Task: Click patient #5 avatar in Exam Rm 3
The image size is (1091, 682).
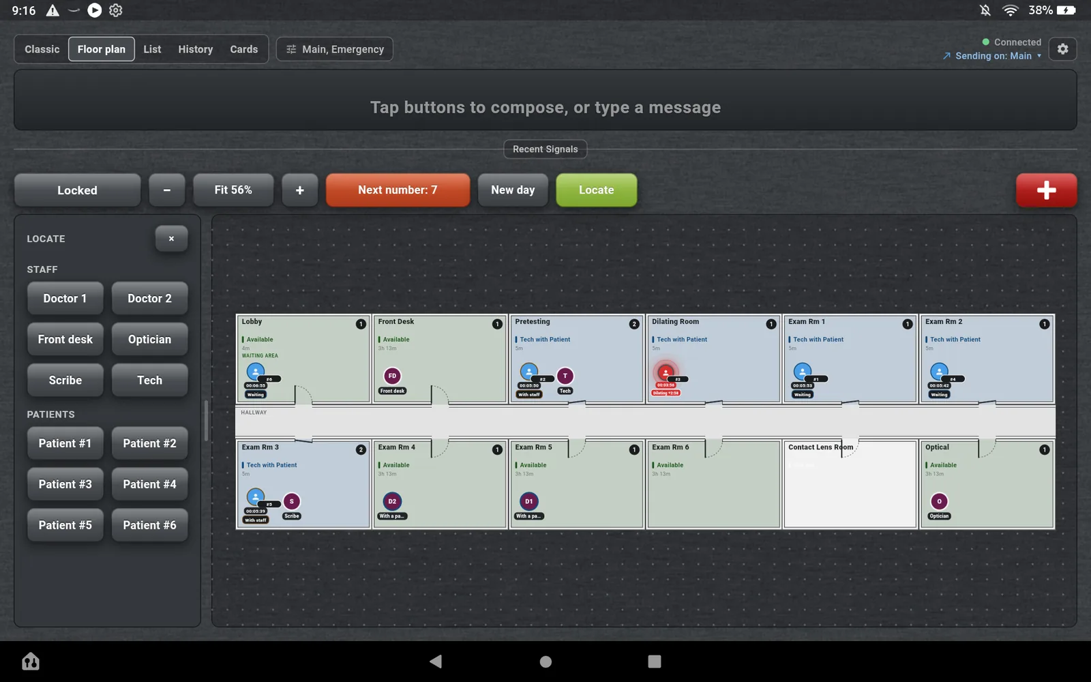Action: click(255, 497)
